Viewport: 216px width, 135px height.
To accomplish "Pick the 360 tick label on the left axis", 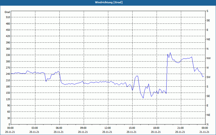I will click(x=8, y=49).
